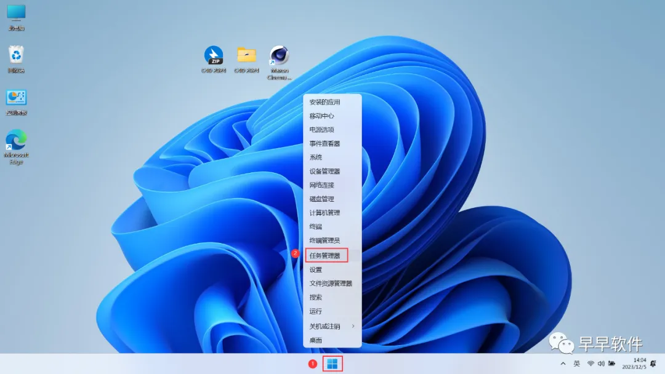Open the volume speaker tray icon
The image size is (665, 374).
[601, 364]
